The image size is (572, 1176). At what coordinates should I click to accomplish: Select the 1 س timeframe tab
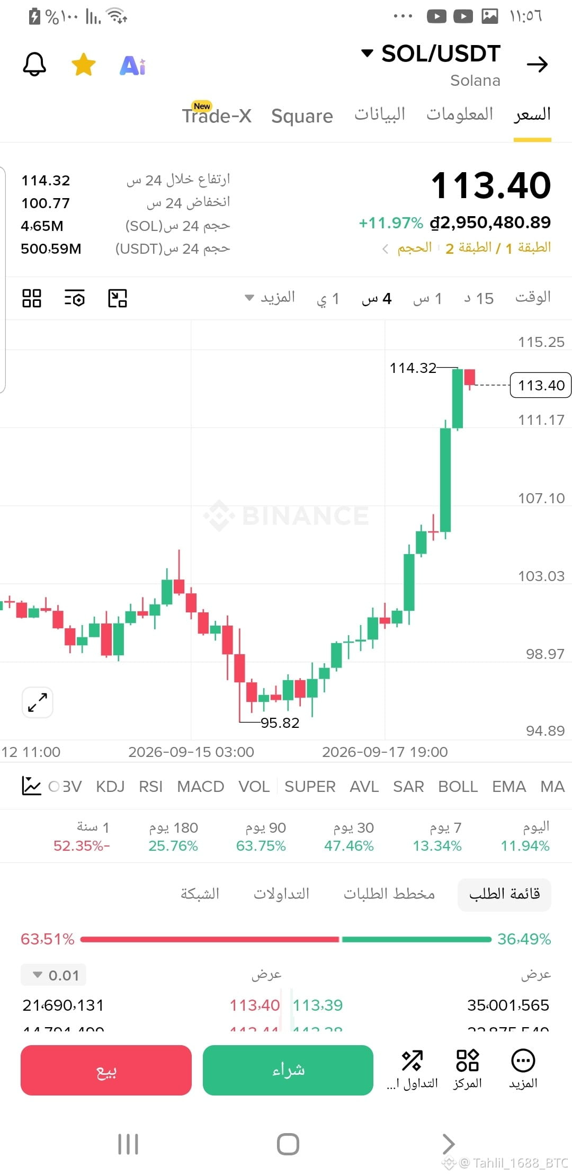[x=427, y=298]
